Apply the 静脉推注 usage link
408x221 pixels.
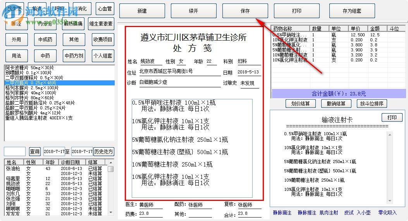click(x=307, y=213)
